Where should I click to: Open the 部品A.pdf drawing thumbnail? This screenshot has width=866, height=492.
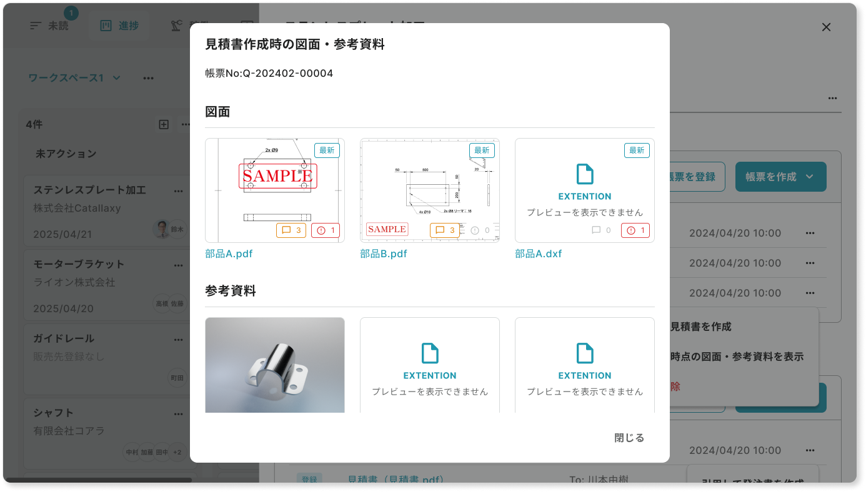[x=275, y=190]
